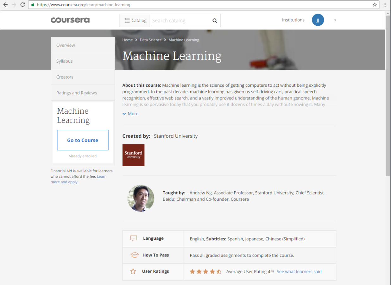Click the Language speech bubble icon

point(134,238)
